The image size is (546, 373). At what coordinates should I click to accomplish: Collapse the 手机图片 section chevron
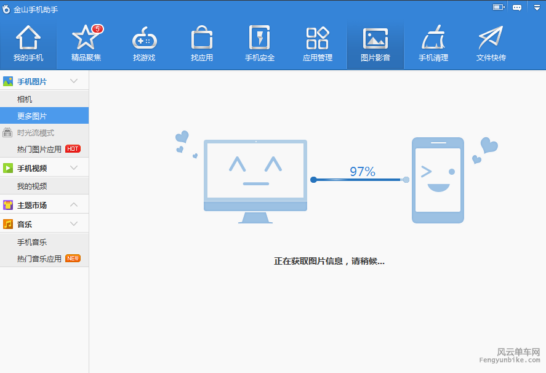pos(74,81)
